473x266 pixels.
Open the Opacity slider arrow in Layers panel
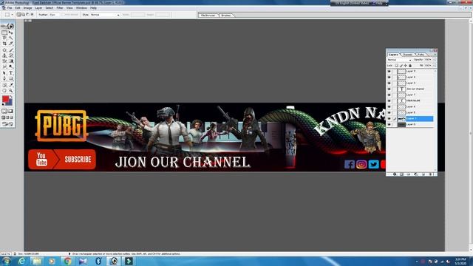point(435,60)
